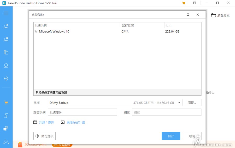The image size is (235, 148).
Task: Open the 鏡像保留計畫 image retention link
Action: click(76, 122)
